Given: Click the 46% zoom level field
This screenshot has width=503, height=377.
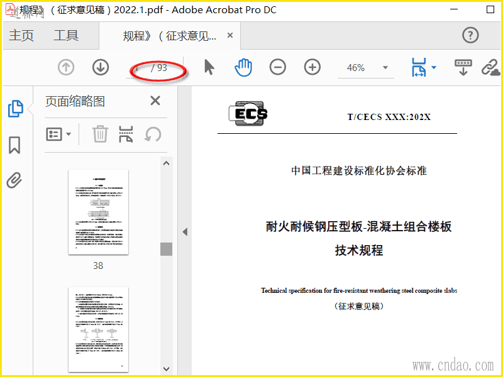Looking at the screenshot, I should [x=356, y=68].
